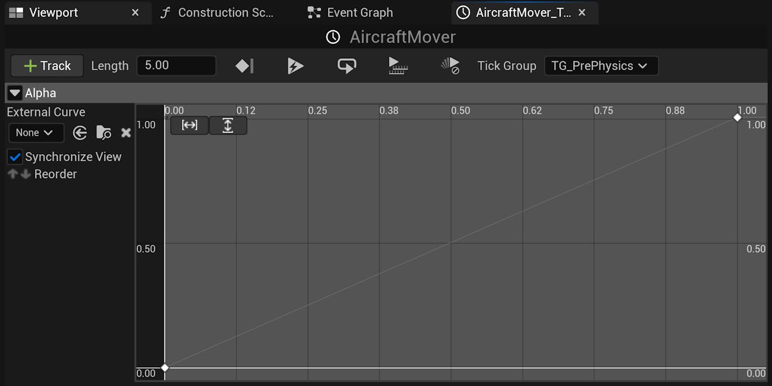Open External Curve None dropdown

36,133
